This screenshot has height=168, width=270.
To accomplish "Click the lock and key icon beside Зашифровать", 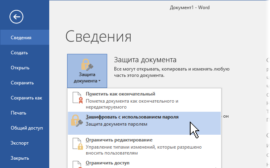I will [x=77, y=121].
